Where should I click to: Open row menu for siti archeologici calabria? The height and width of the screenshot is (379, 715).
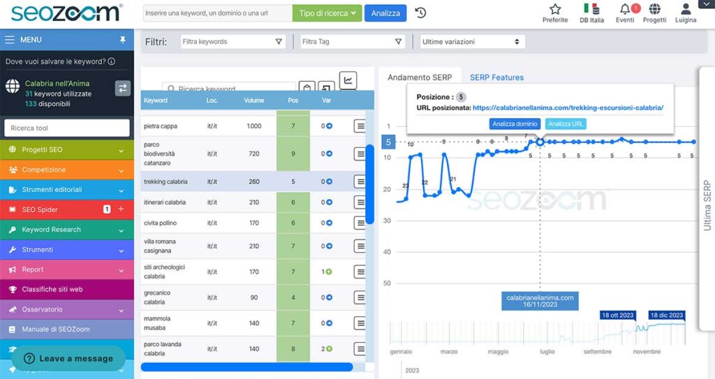[360, 272]
